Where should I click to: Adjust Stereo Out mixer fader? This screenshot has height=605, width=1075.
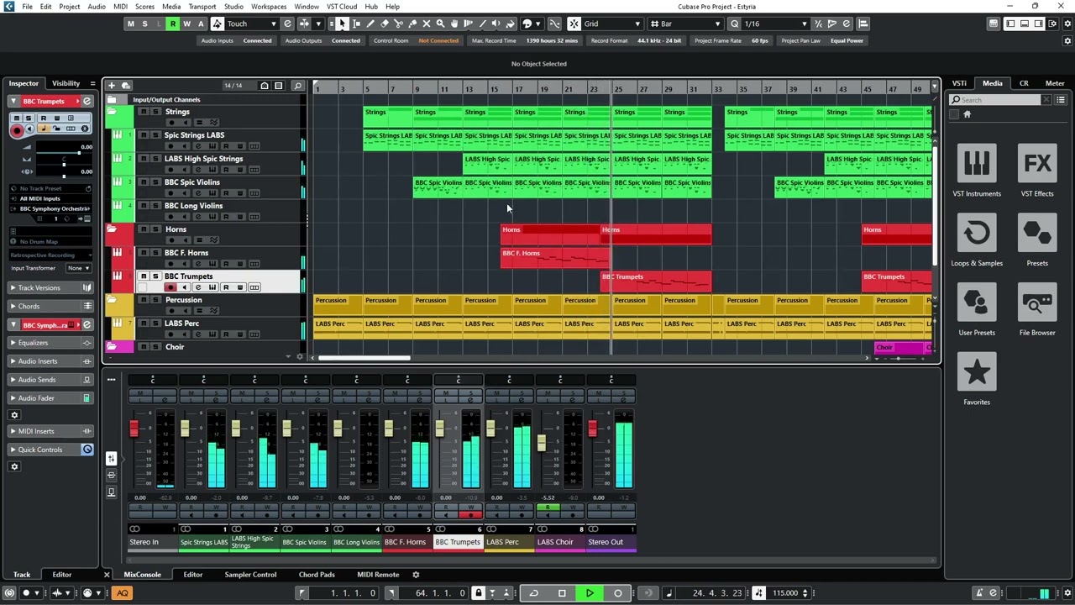(592, 429)
